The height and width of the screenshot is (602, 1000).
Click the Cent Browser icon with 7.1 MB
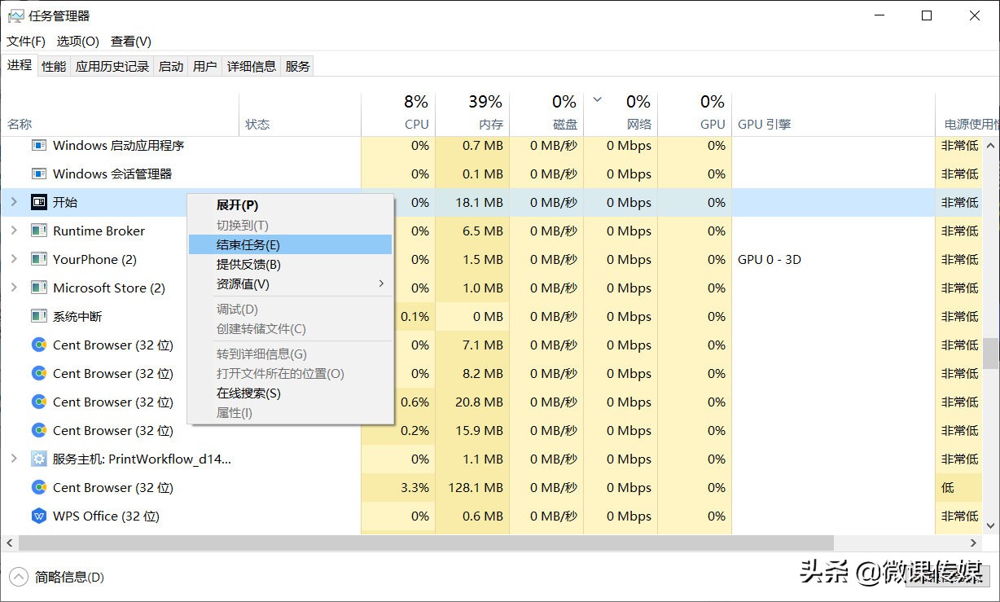click(38, 345)
